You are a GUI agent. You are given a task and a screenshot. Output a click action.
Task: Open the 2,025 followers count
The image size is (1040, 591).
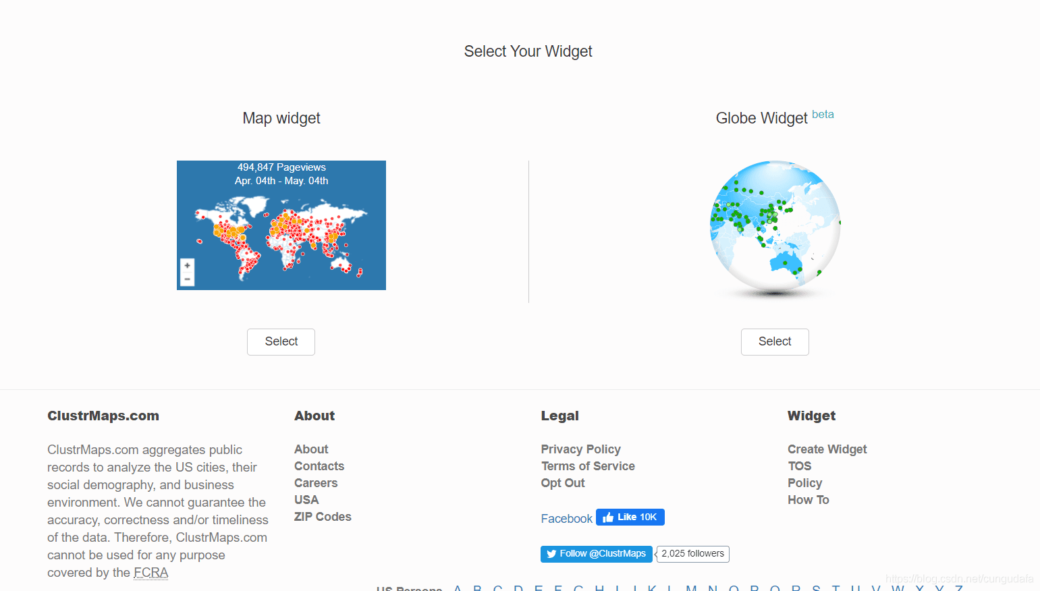pos(692,554)
